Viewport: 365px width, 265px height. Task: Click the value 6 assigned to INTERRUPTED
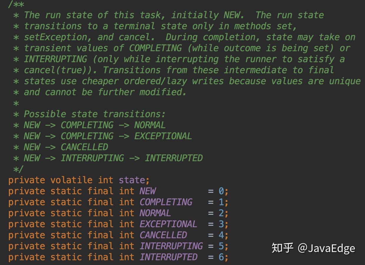tap(221, 257)
